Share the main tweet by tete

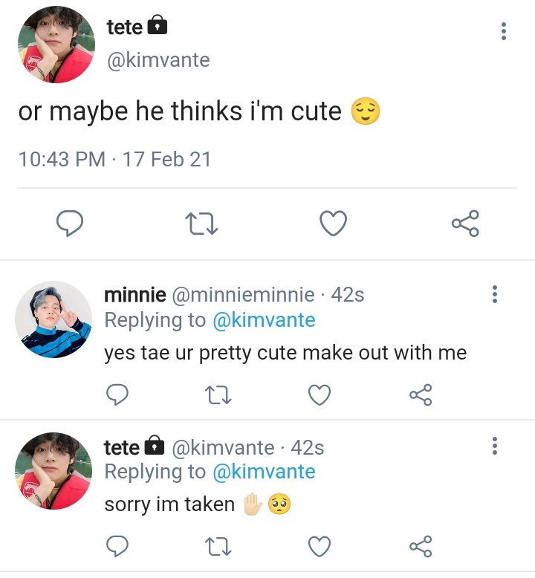coord(465,224)
